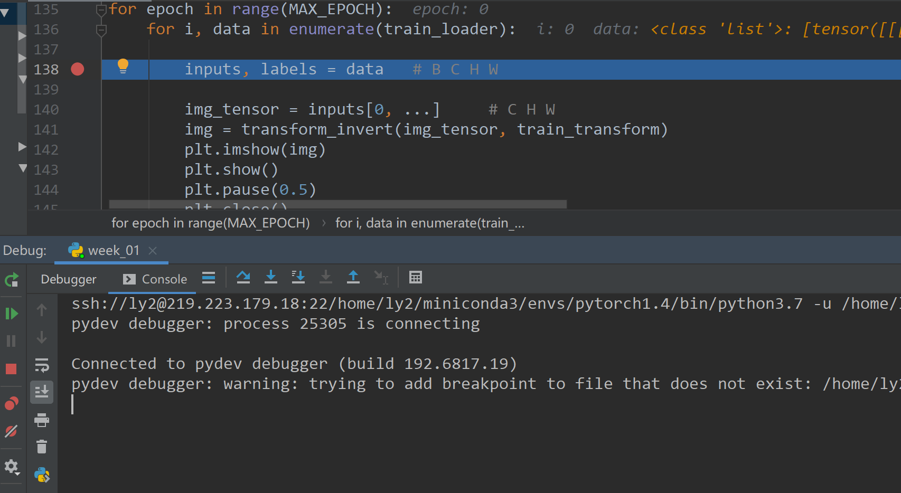Image resolution: width=901 pixels, height=493 pixels.
Task: Click the Step Out button
Action: pos(353,277)
